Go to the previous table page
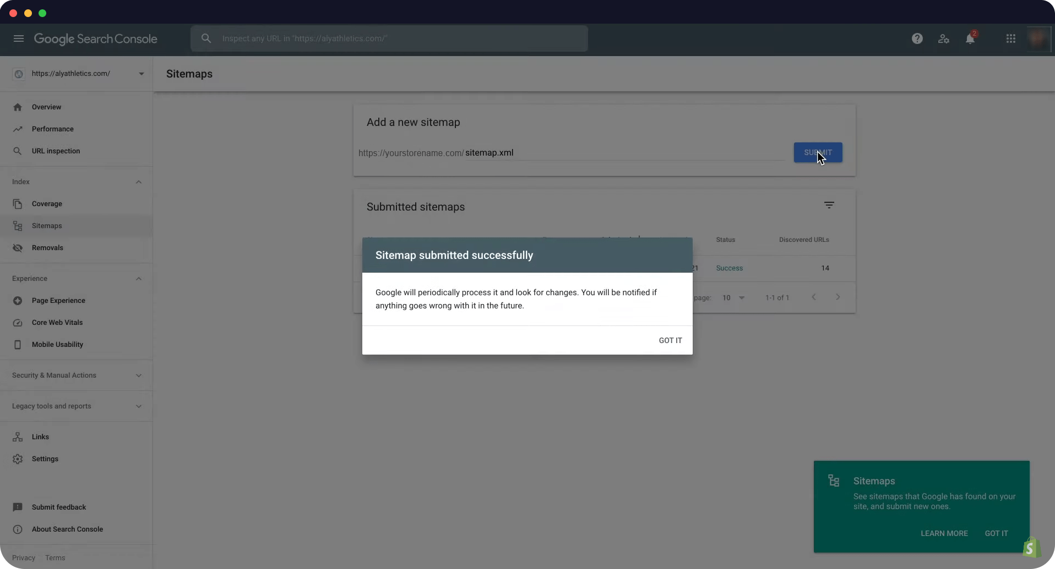1055x569 pixels. [x=814, y=297]
